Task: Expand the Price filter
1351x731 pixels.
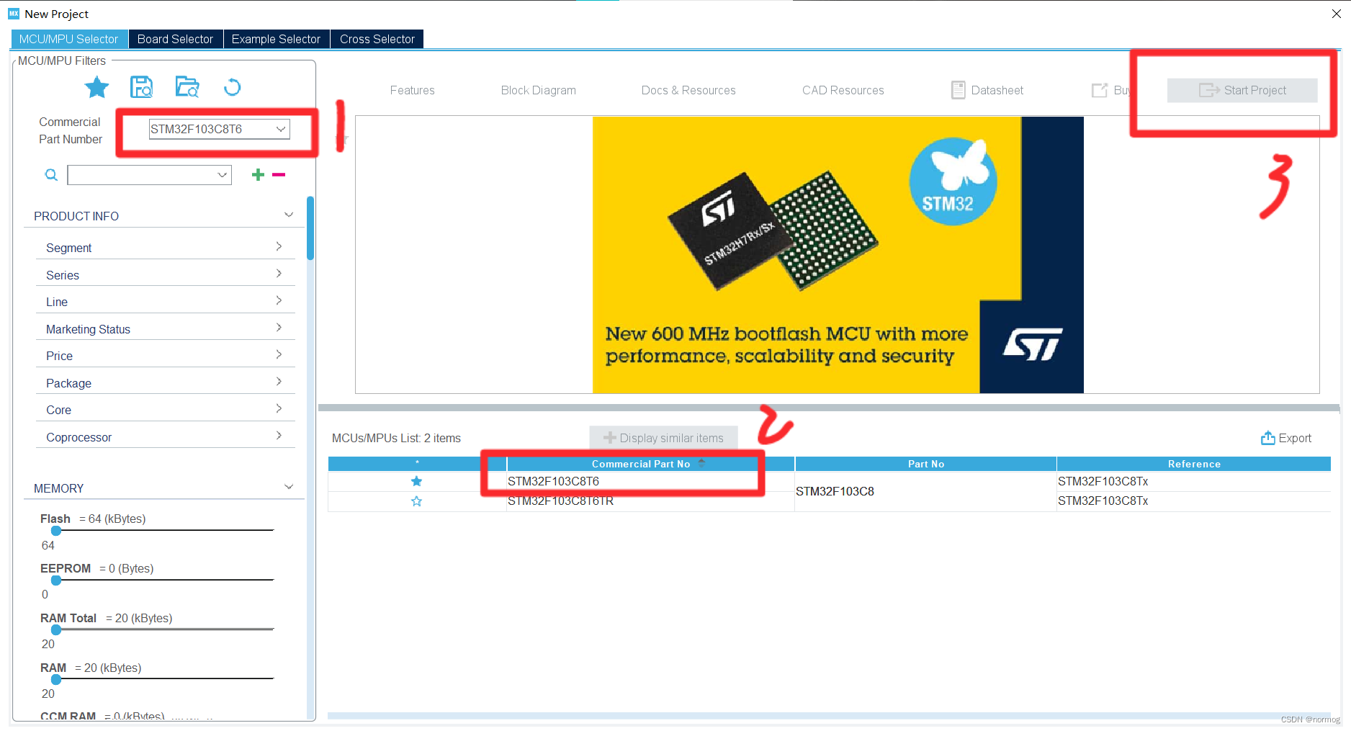Action: click(x=279, y=355)
